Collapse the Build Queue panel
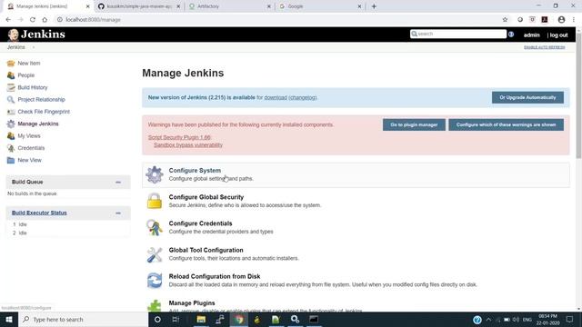This screenshot has width=582, height=327. click(x=118, y=182)
